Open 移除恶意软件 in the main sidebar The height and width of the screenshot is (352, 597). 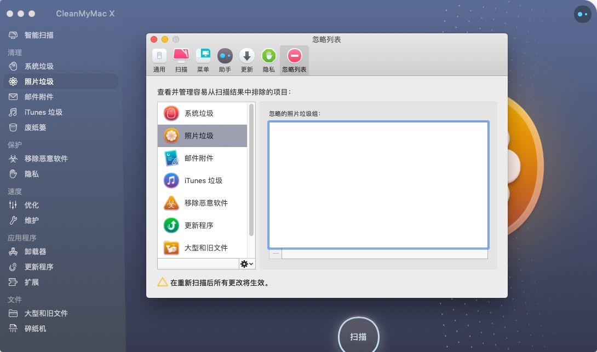pos(61,159)
